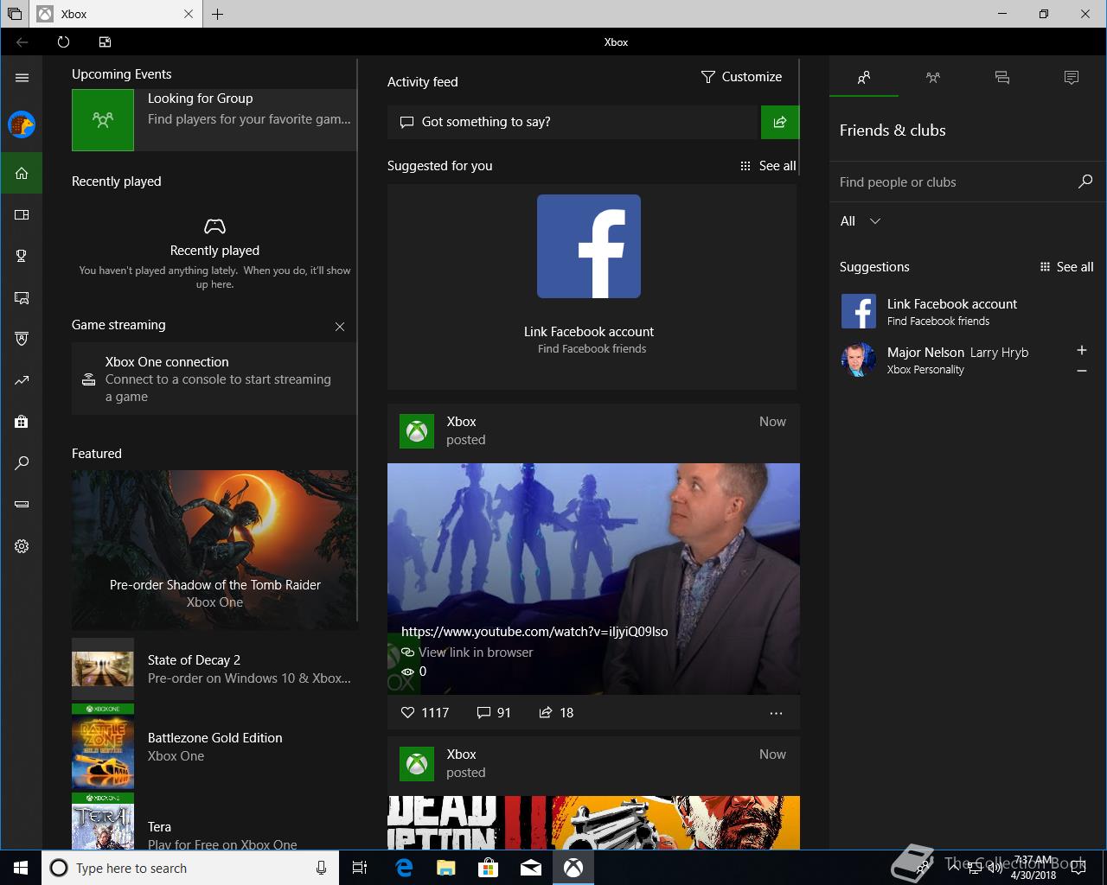The height and width of the screenshot is (885, 1107).
Task: Switch to Messages tab icon
Action: point(1002,78)
